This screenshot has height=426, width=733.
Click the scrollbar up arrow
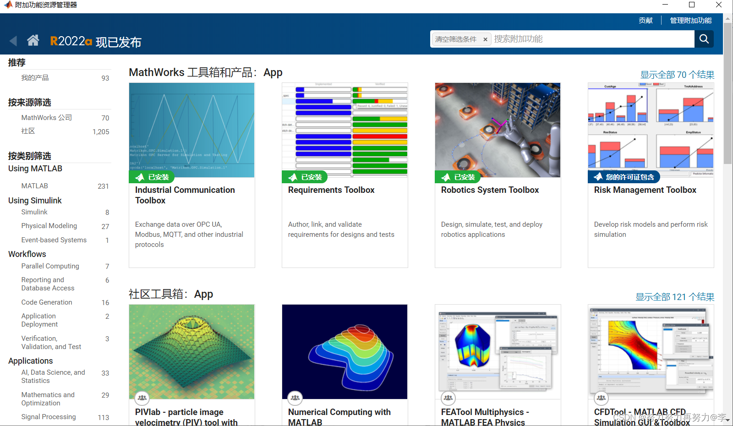pyautogui.click(x=728, y=19)
